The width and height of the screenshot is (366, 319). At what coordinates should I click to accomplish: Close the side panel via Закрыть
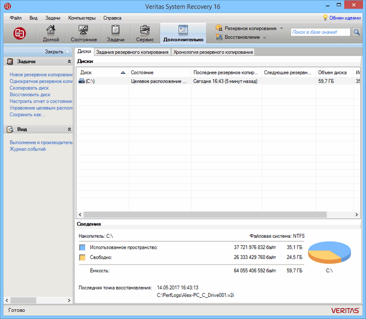click(57, 51)
